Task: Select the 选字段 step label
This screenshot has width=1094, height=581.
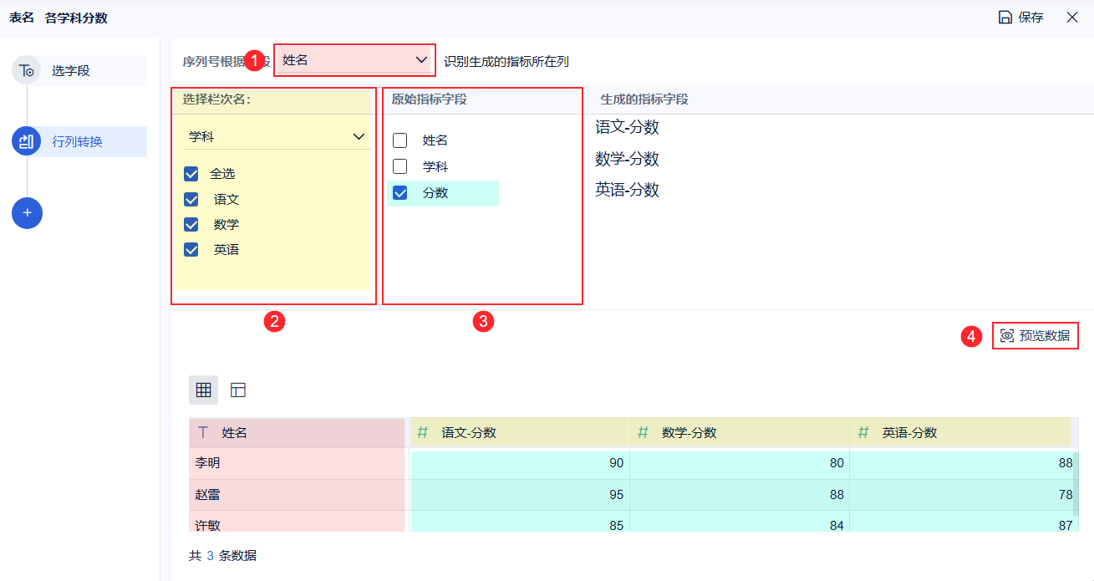Action: tap(71, 71)
